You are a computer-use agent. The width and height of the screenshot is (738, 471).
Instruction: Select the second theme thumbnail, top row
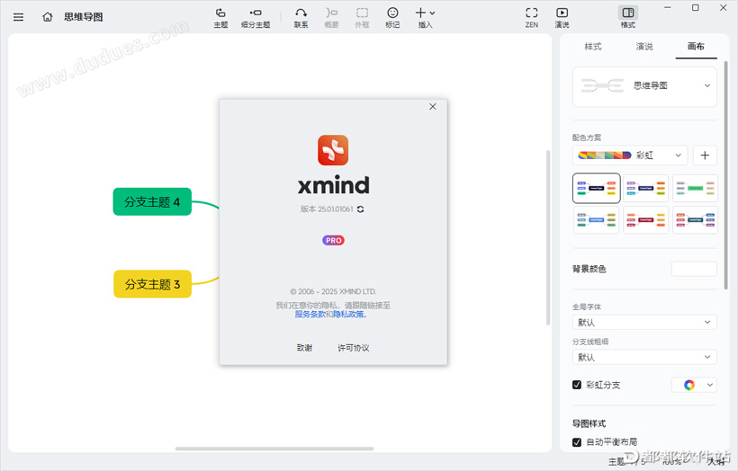pos(646,188)
